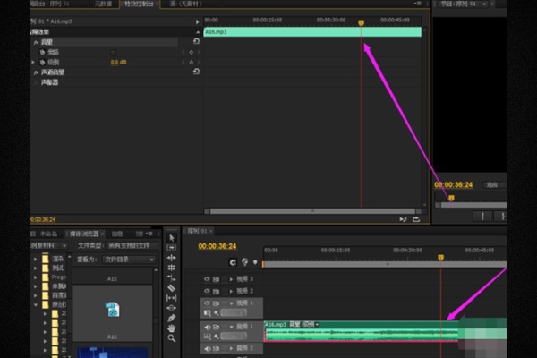Open the view-as file directory dropdown
537x358 pixels.
pos(130,260)
